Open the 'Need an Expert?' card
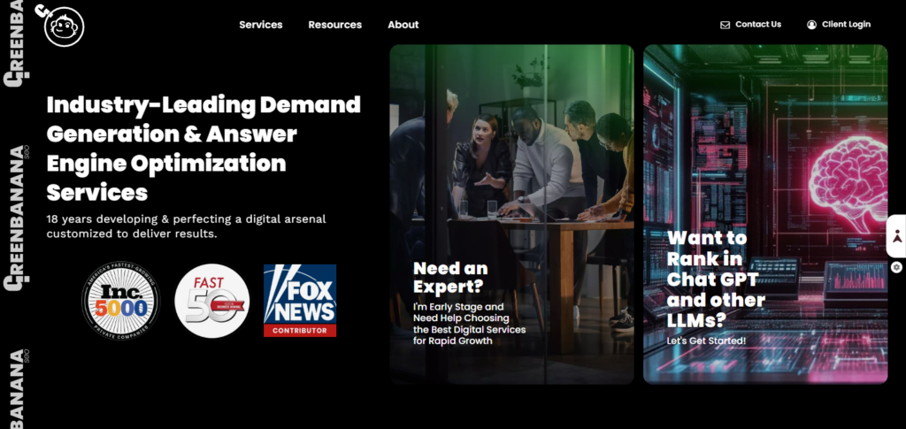The image size is (906, 429). pyautogui.click(x=512, y=214)
